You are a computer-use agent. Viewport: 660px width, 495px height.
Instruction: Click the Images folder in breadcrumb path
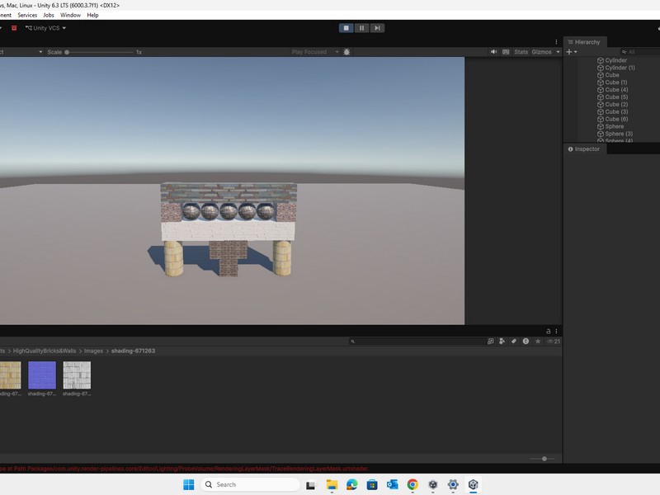tap(93, 351)
